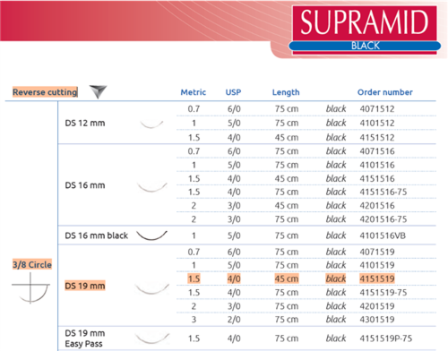Click the 'Length' column header
Image resolution: width=448 pixels, height=351 pixels.
pyautogui.click(x=286, y=92)
